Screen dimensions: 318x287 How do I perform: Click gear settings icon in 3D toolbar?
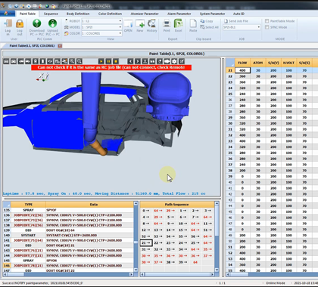pos(174,61)
